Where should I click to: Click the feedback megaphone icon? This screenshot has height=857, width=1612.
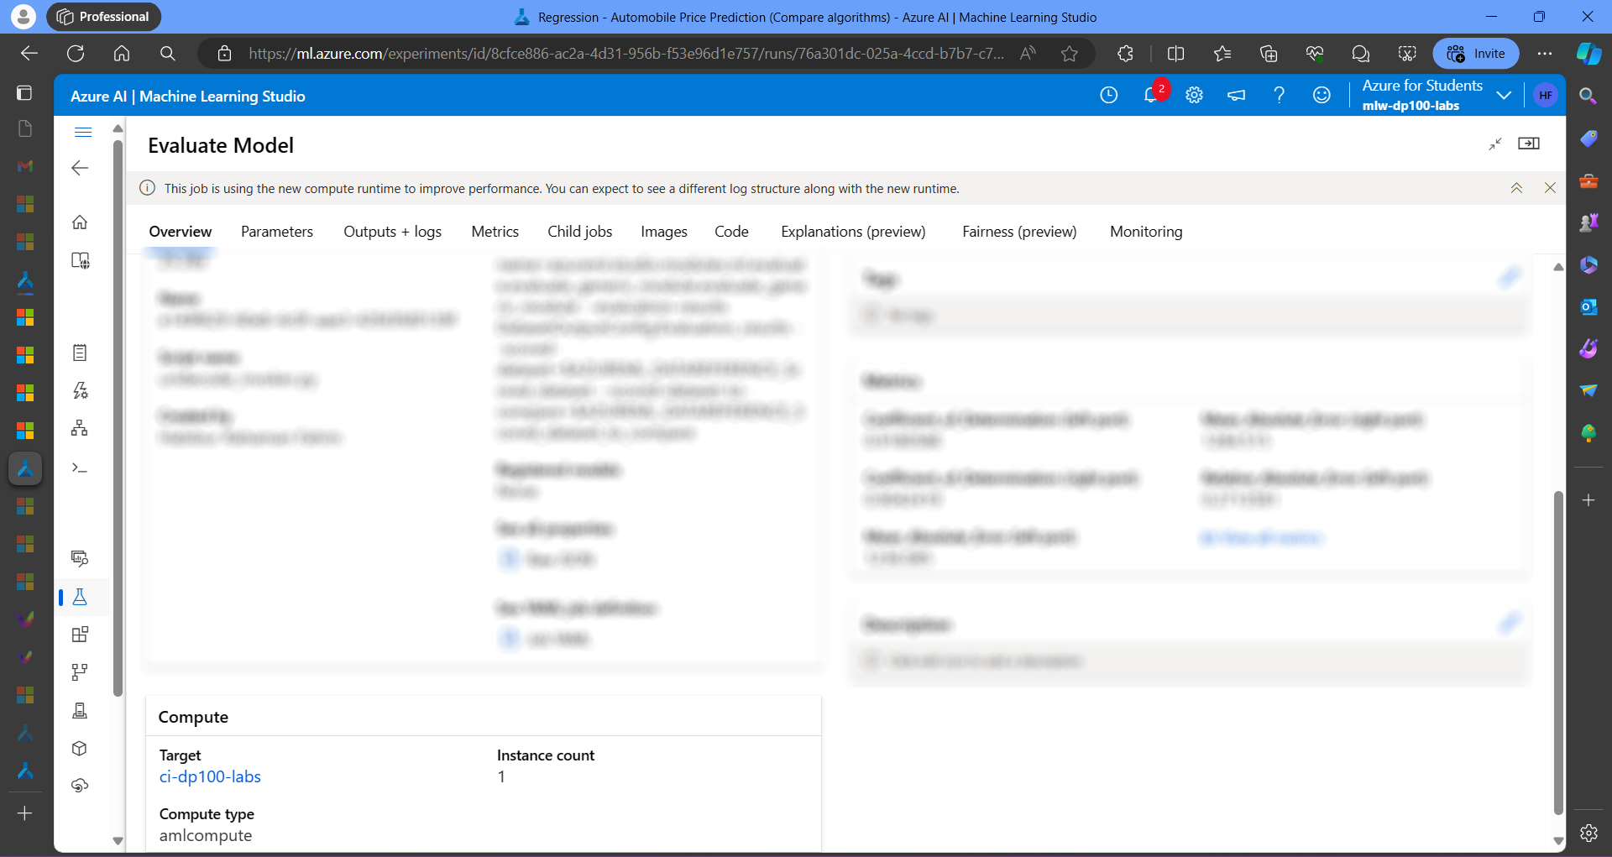pyautogui.click(x=1237, y=95)
